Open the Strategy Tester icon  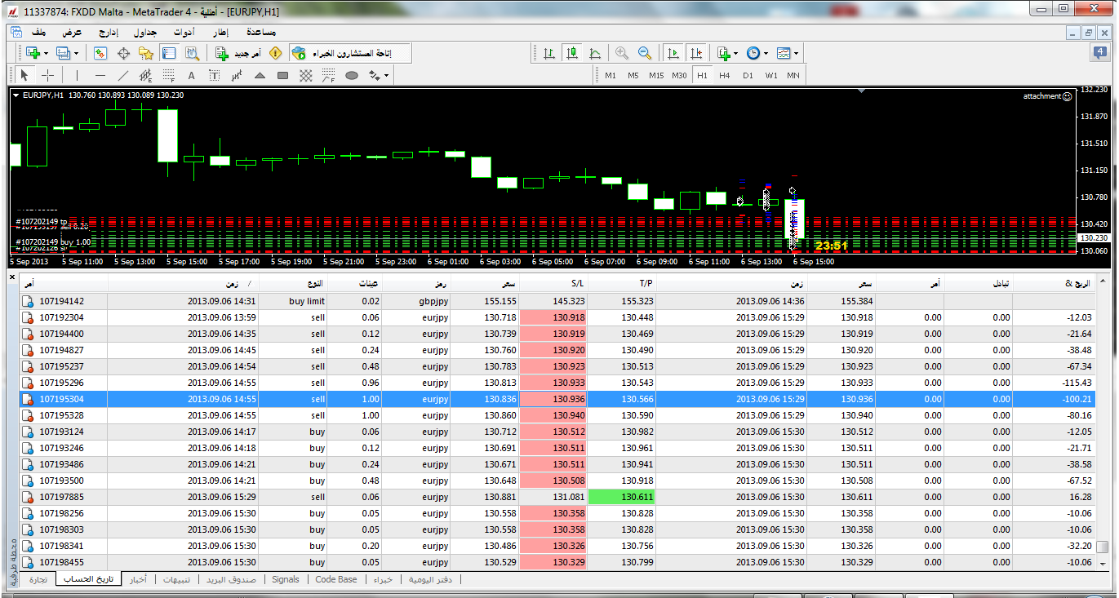pos(192,53)
